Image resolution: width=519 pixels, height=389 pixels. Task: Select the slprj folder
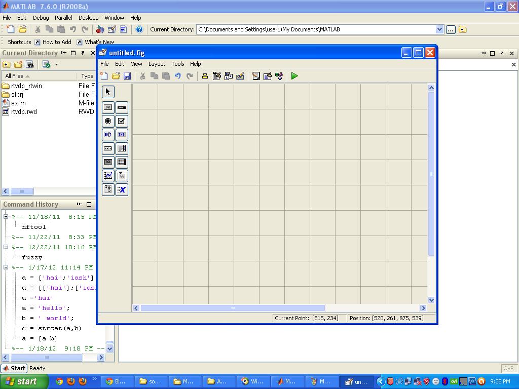tap(17, 95)
